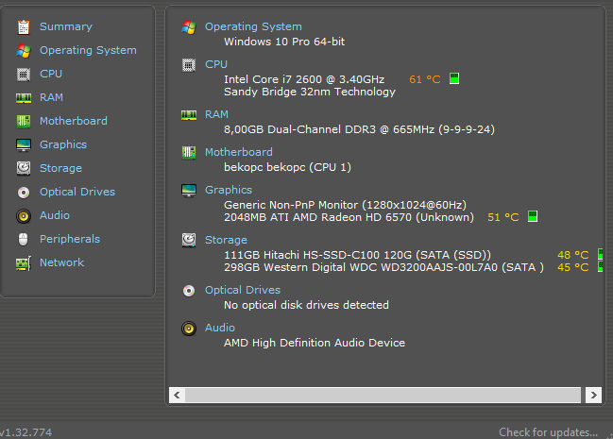The width and height of the screenshot is (613, 439).
Task: Click the Operating System heading link in summary
Action: (x=253, y=26)
